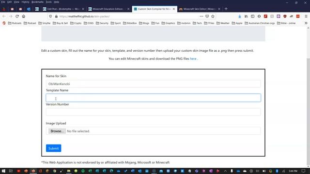Go to the browser home page

pos(24,16)
